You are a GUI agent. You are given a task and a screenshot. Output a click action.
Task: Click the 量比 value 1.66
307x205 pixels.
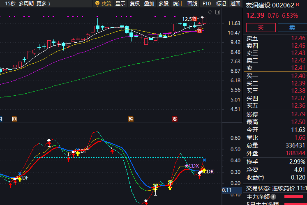click(300, 138)
